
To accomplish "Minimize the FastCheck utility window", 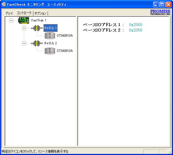I will [156, 5].
